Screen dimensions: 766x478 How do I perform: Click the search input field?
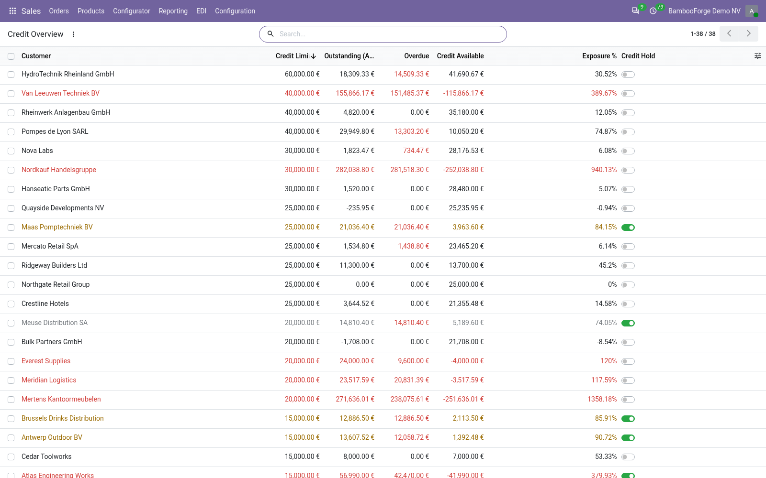click(x=390, y=34)
